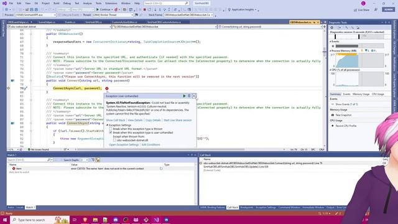Click the Visual Studio search box

pos(166,3)
